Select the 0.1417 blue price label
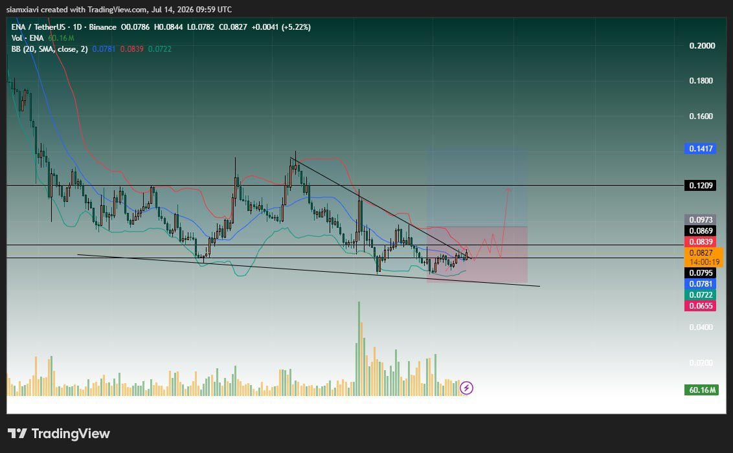 [x=700, y=148]
